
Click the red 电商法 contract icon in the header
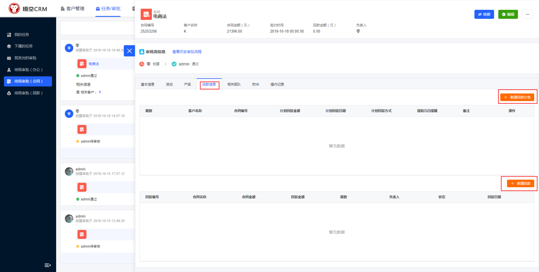(146, 14)
